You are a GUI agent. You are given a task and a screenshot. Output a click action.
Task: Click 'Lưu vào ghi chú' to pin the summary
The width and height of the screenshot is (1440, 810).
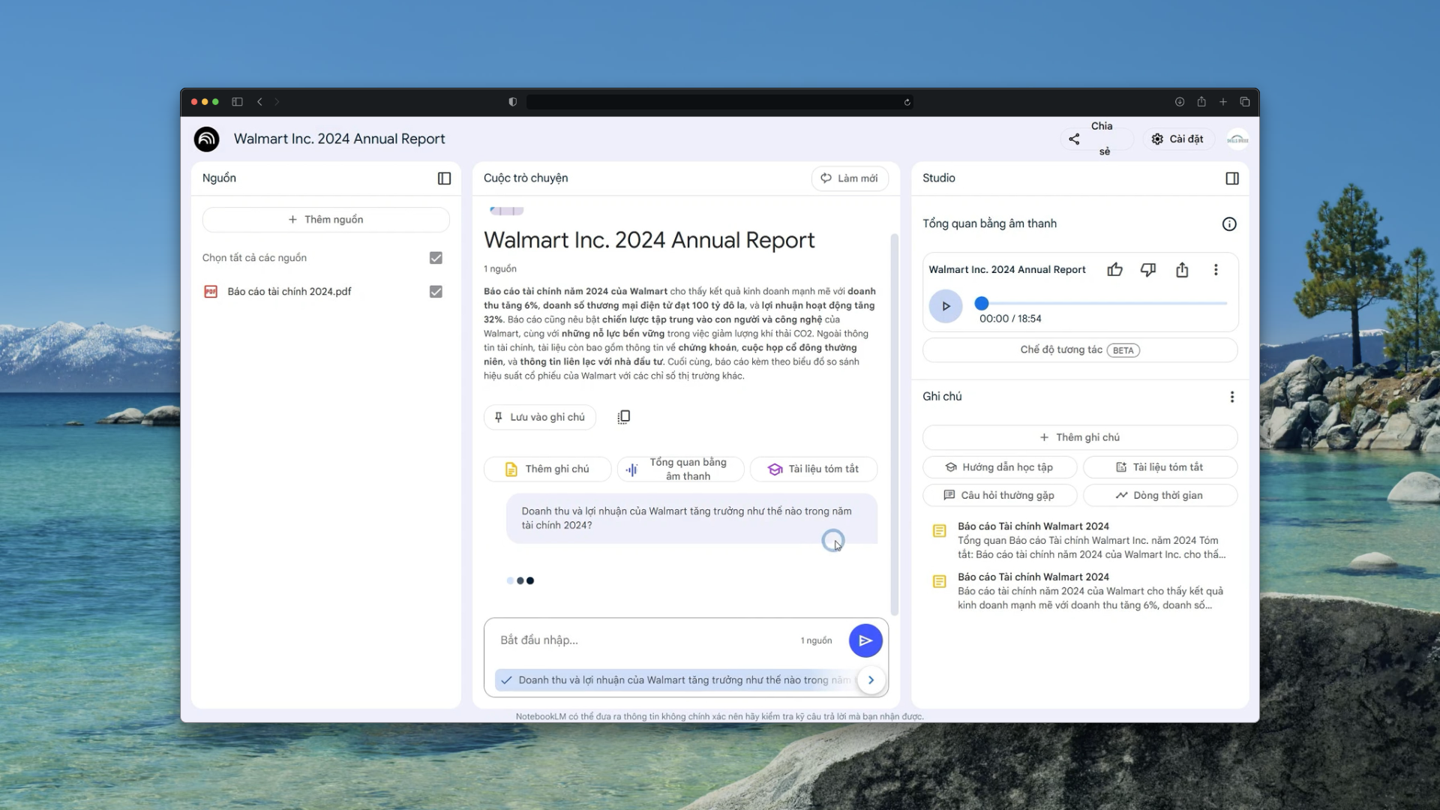(x=539, y=417)
